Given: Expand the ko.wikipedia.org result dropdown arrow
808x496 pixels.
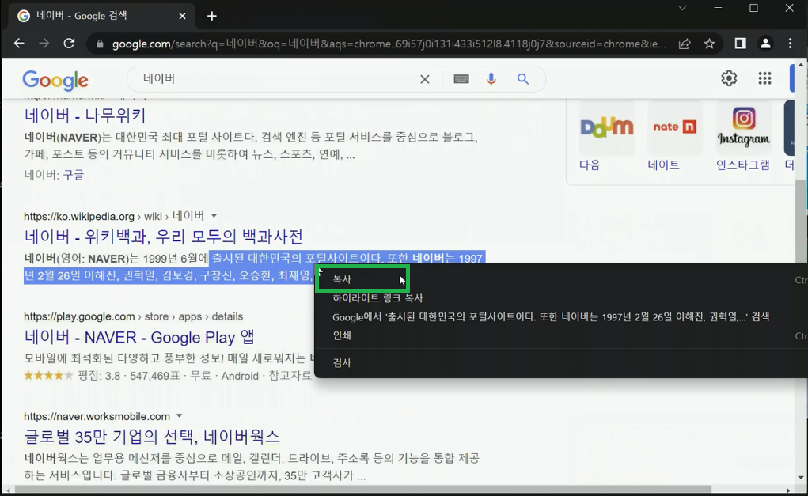Looking at the screenshot, I should tap(214, 216).
